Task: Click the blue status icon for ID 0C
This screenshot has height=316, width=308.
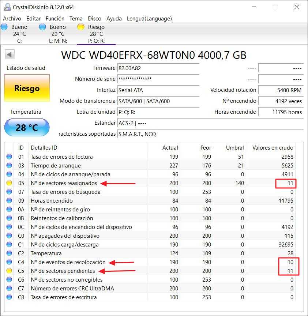Action: point(9,227)
